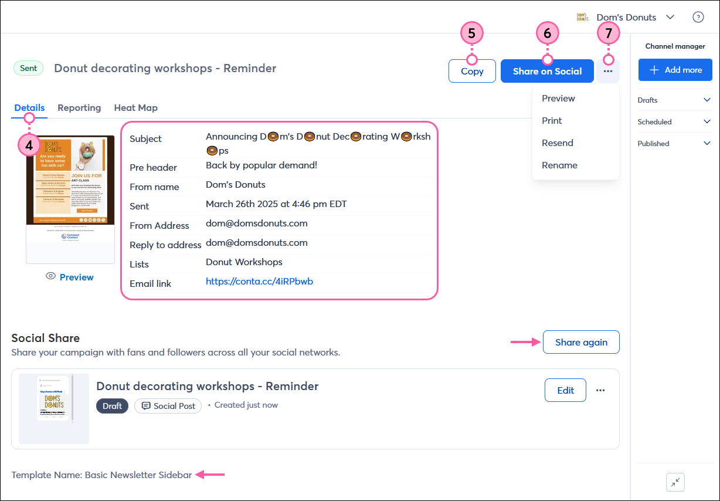
Task: Click the Copy button
Action: click(x=472, y=70)
